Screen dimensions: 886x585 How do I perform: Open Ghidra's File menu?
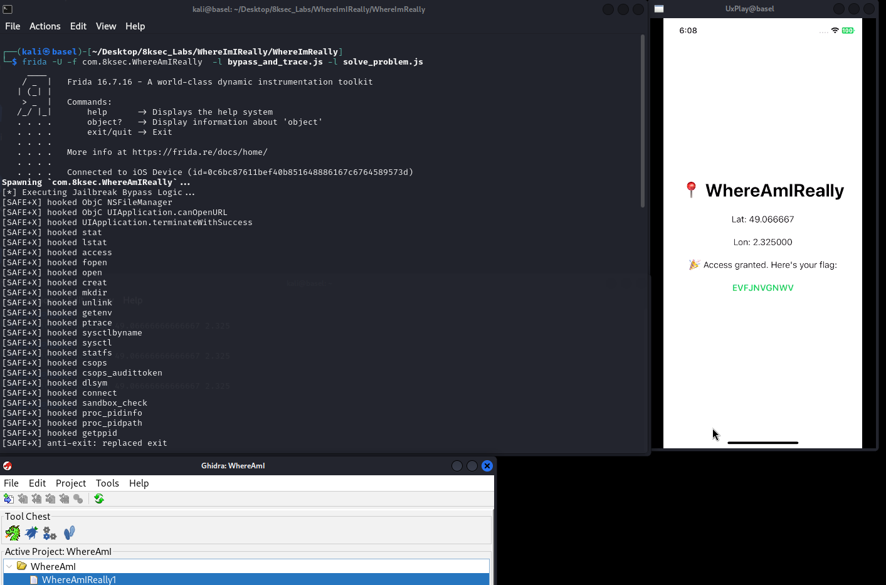11,483
